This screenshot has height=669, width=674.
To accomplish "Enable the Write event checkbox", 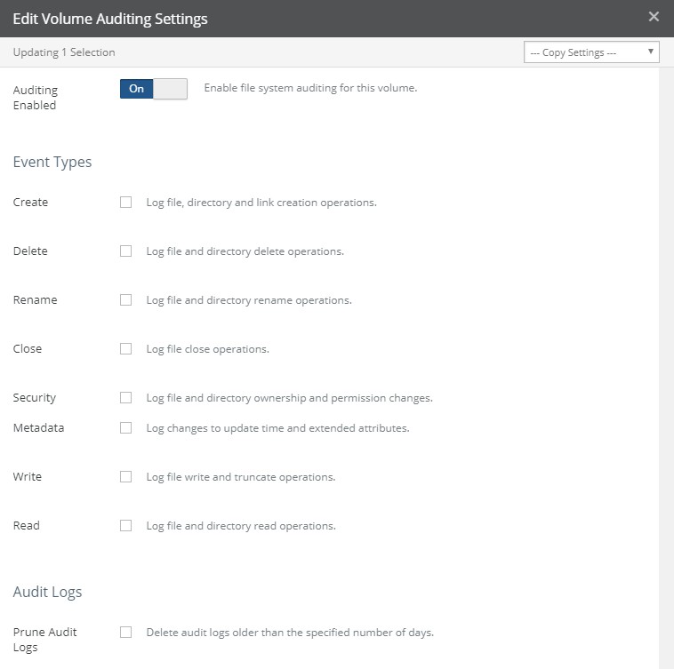I will click(125, 477).
